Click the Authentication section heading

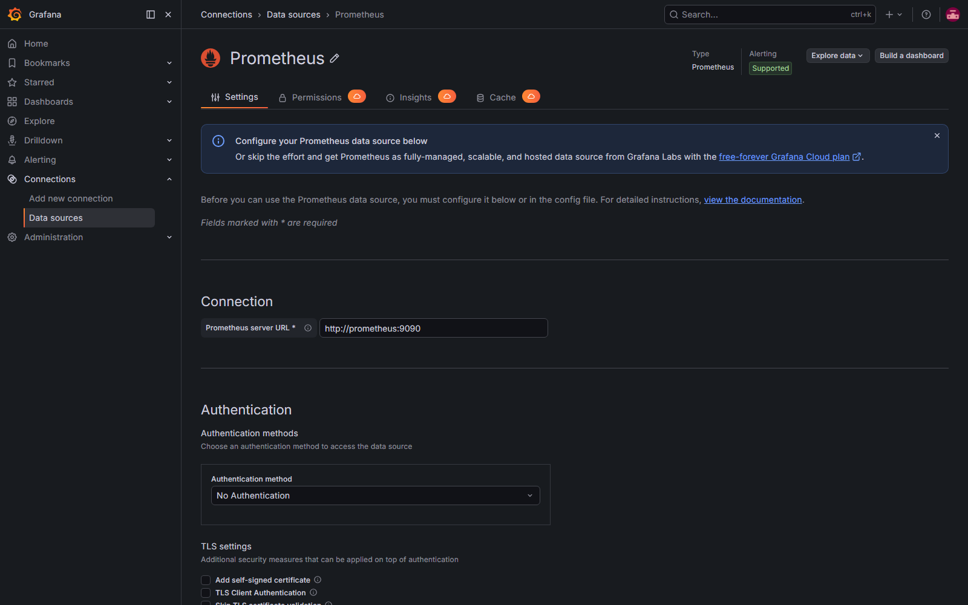point(246,410)
